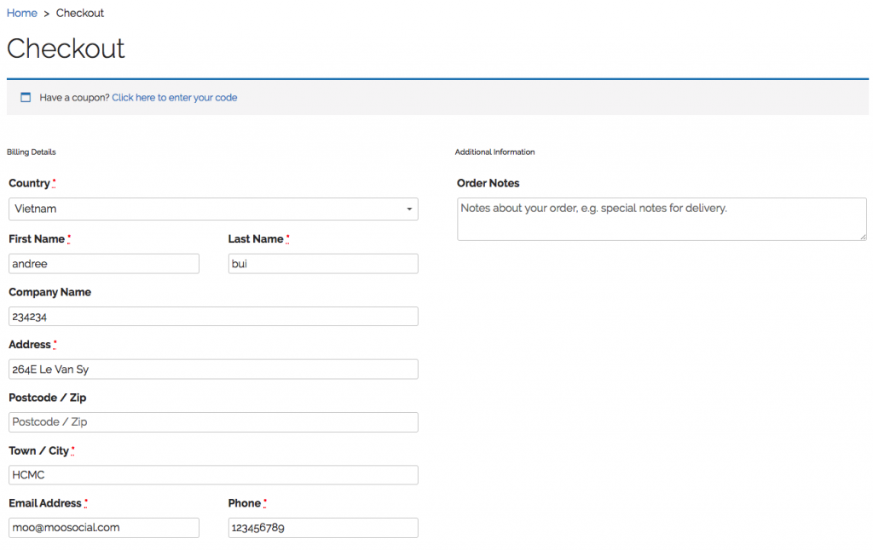Click the Order Notes label
Viewport: 873px width, 550px height.
[x=489, y=183]
